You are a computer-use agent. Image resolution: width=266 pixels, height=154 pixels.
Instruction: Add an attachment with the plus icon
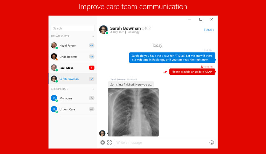click(102, 143)
